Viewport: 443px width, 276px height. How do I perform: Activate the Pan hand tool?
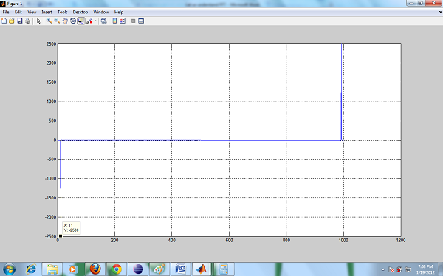point(65,21)
